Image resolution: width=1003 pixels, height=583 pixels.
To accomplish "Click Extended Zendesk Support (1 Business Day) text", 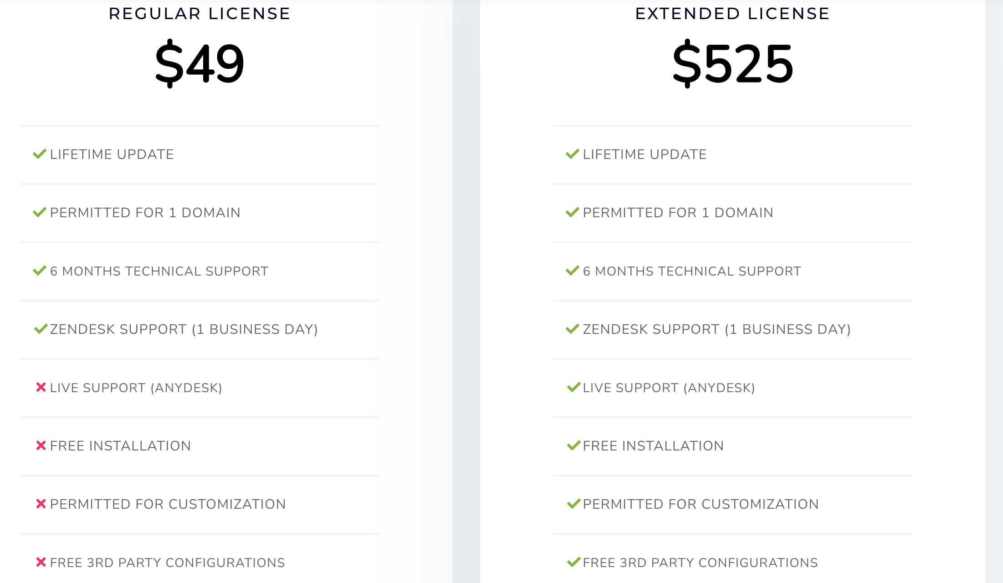I will [x=717, y=329].
